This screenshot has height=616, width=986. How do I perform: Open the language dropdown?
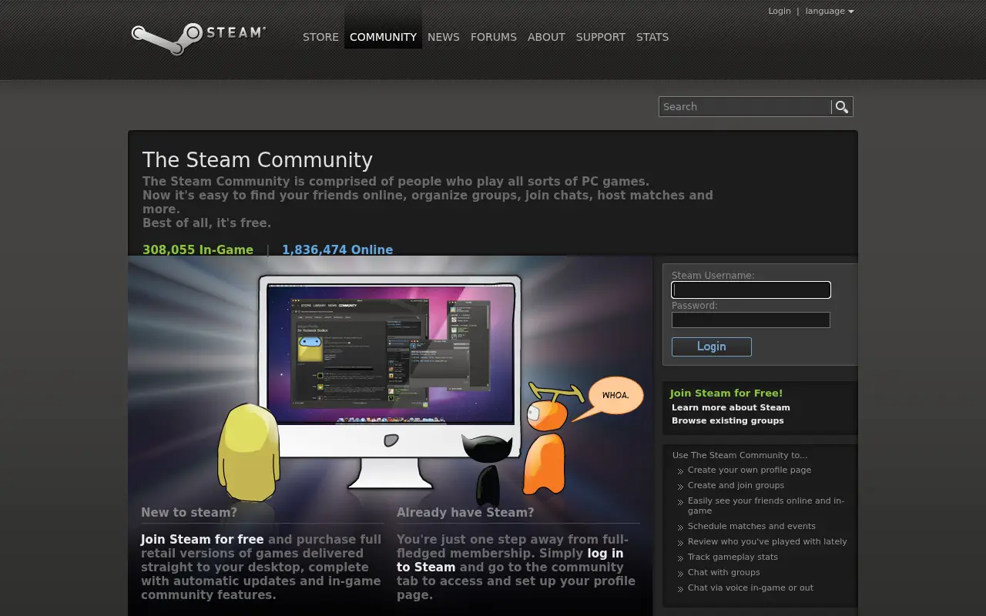(830, 11)
